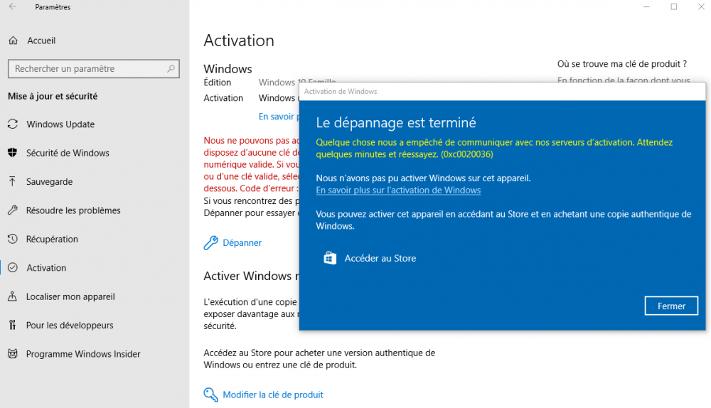Click the Sécurité de Windows shield icon
Viewport: 711px width, 408px height.
[13, 153]
